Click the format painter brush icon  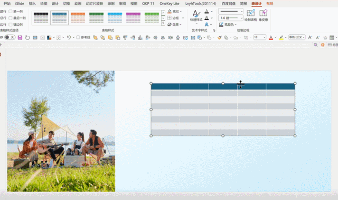tap(220, 37)
